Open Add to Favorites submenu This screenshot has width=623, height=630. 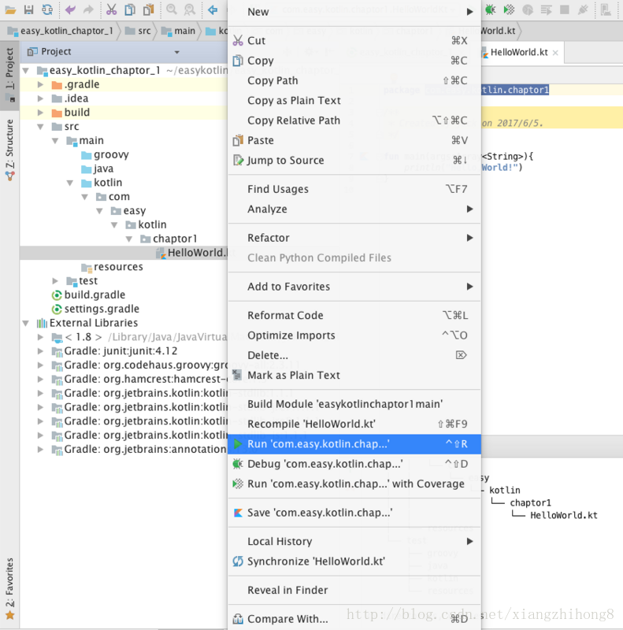tap(354, 287)
